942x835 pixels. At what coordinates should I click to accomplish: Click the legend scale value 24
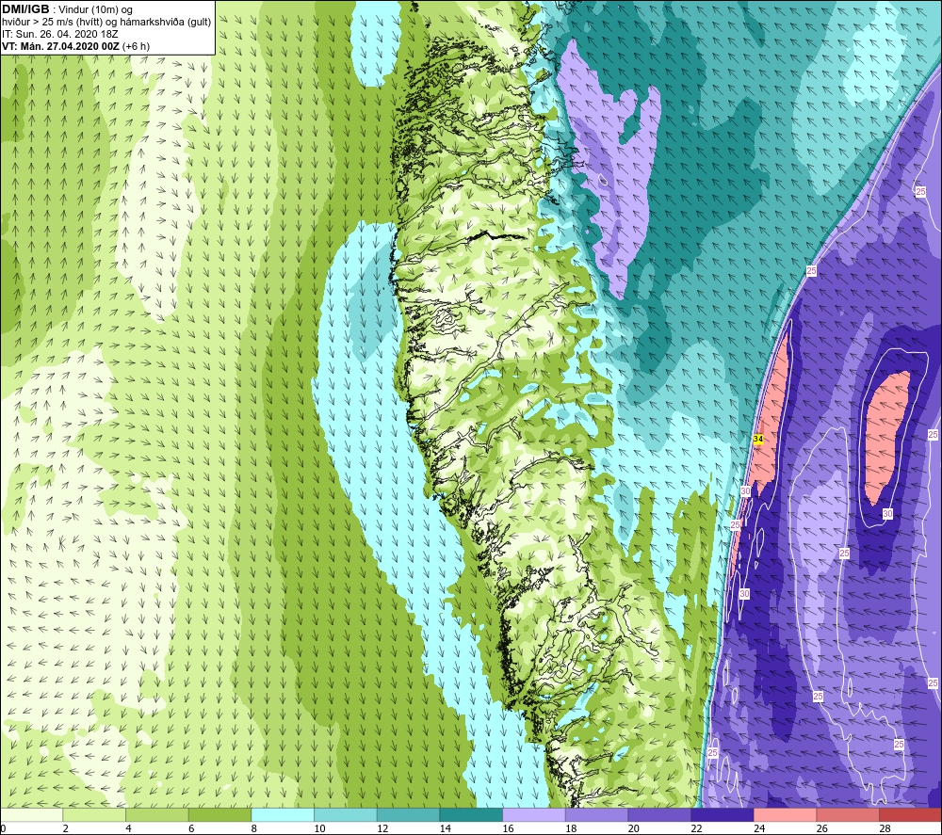[x=759, y=828]
